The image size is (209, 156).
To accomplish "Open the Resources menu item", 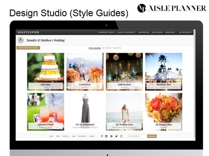I will [170, 32].
